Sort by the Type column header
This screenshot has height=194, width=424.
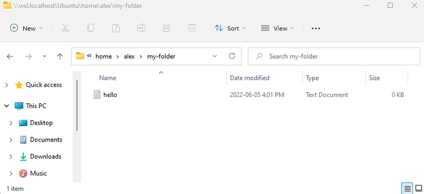[312, 78]
